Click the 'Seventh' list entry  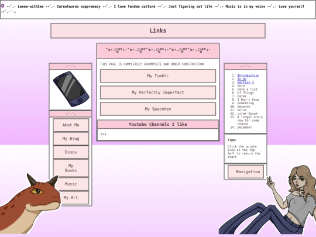click(243, 107)
